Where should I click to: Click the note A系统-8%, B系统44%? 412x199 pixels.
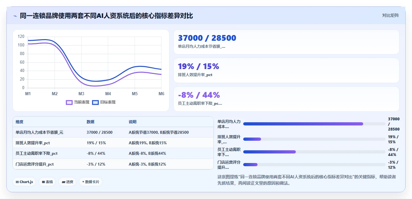pyautogui.click(x=147, y=153)
